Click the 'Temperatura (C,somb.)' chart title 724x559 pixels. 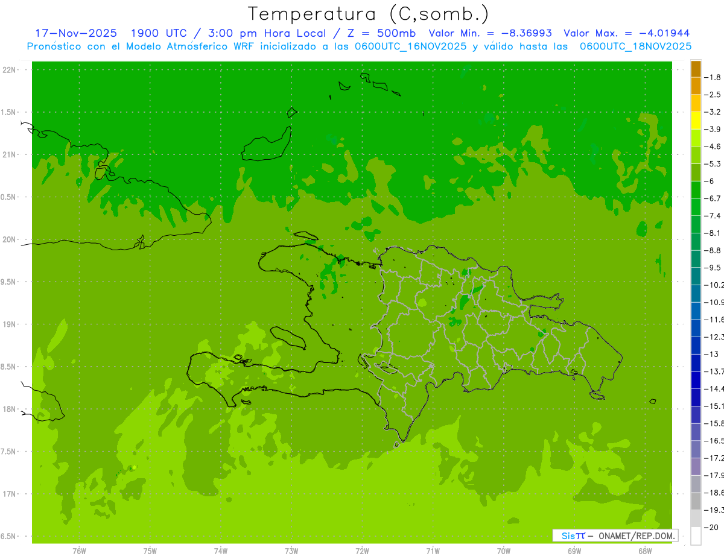tap(368, 14)
